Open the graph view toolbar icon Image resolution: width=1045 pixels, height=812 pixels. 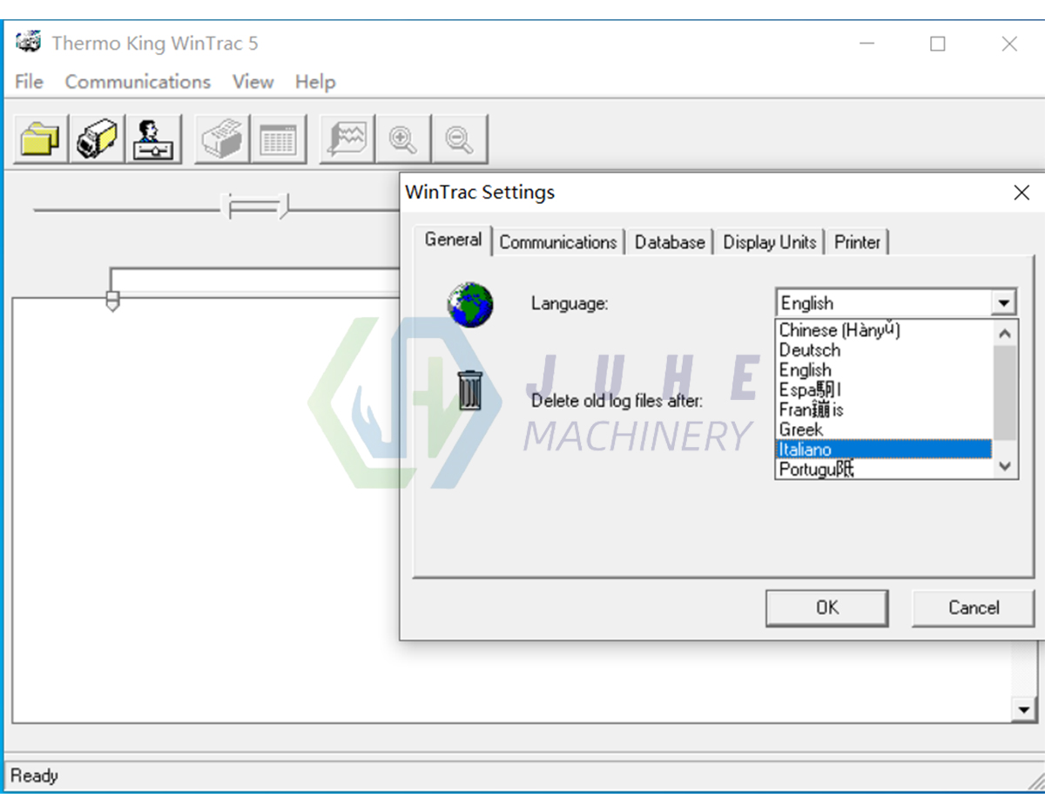[346, 138]
